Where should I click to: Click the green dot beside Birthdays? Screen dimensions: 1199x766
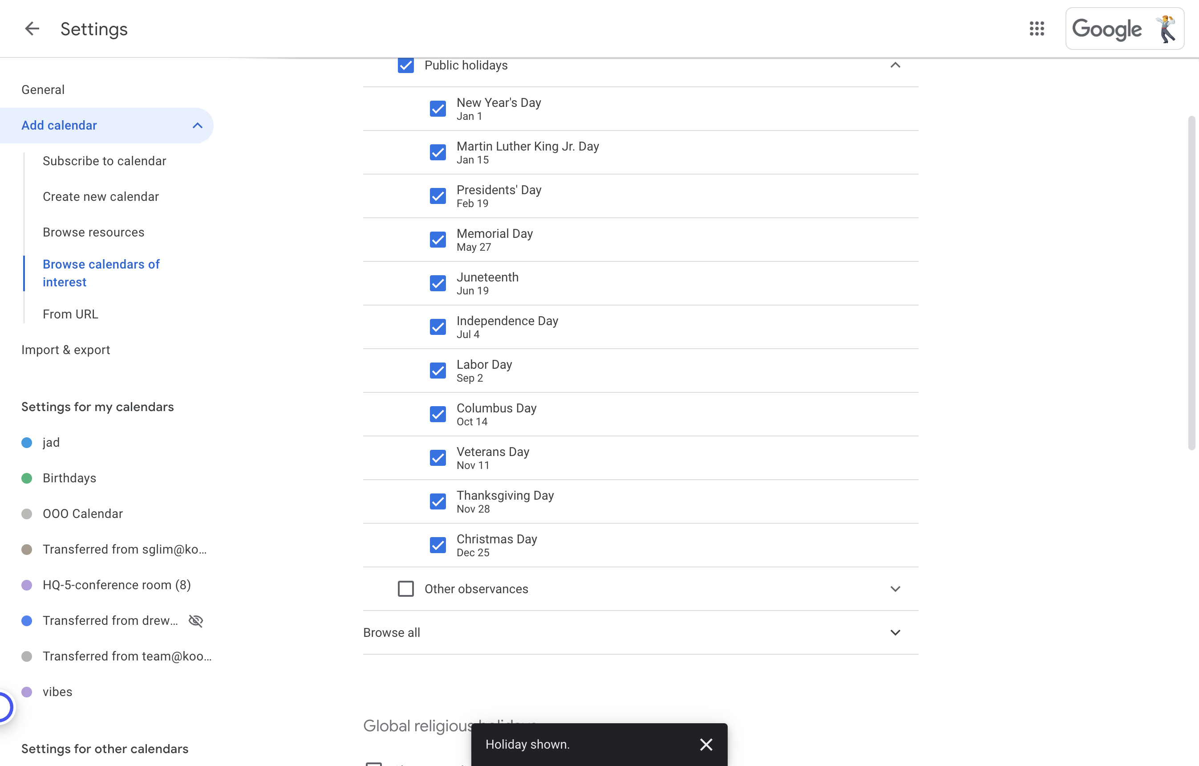point(27,478)
